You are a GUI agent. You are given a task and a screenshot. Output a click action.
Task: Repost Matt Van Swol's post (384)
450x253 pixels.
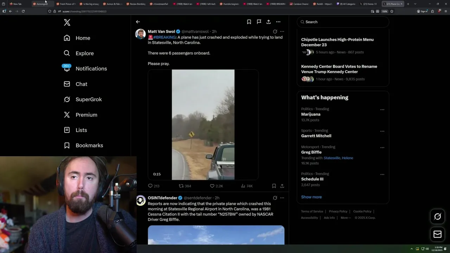pos(185,186)
